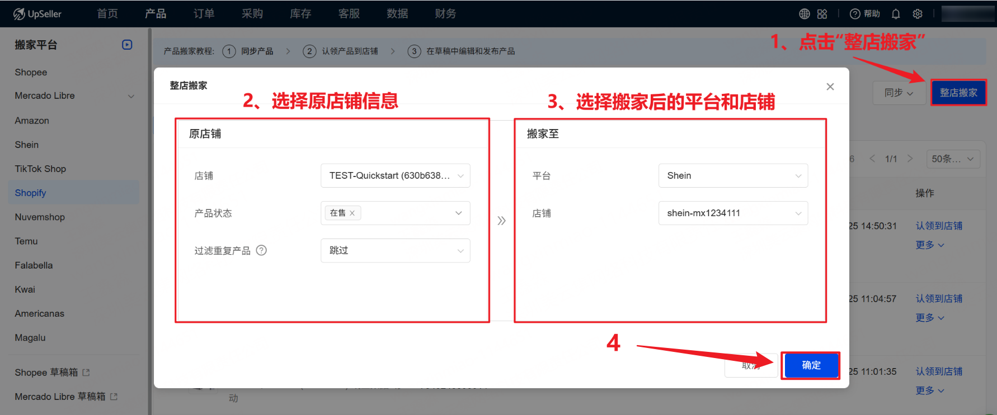
Task: Click the help icon next to 过滤重复产品
Action: [x=261, y=250]
